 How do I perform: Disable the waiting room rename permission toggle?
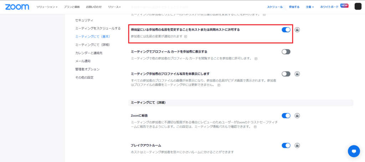click(286, 30)
